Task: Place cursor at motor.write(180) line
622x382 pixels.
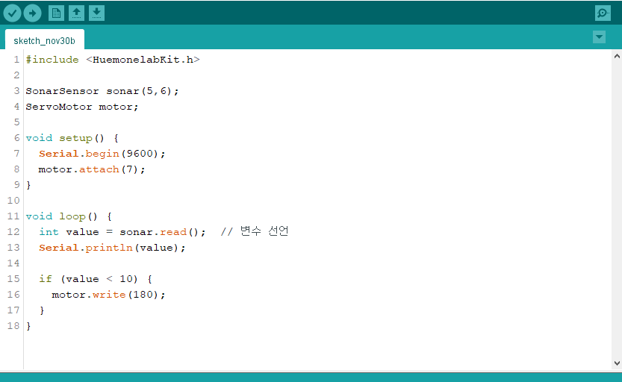Action: tap(108, 295)
